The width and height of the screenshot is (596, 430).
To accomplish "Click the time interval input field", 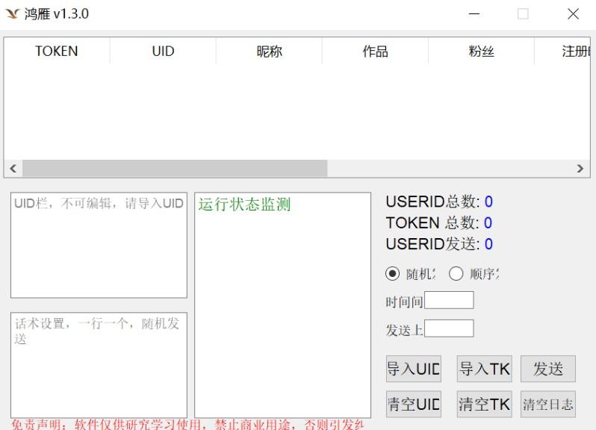I will (x=449, y=301).
